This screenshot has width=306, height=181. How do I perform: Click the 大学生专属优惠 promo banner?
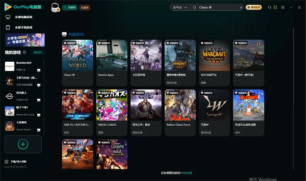tap(25, 40)
